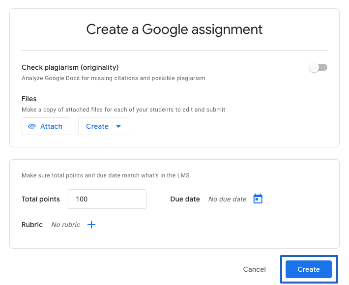349x285 pixels.
Task: Click the plagiarism toggle knob
Action: 314,67
